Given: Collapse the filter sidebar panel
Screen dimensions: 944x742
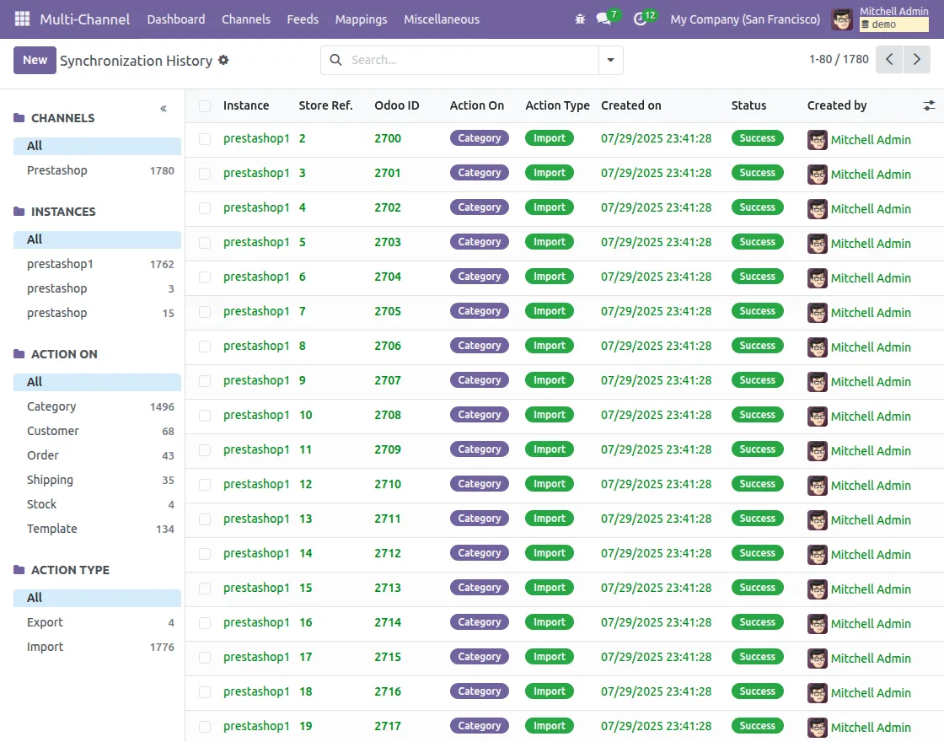Looking at the screenshot, I should [x=164, y=109].
